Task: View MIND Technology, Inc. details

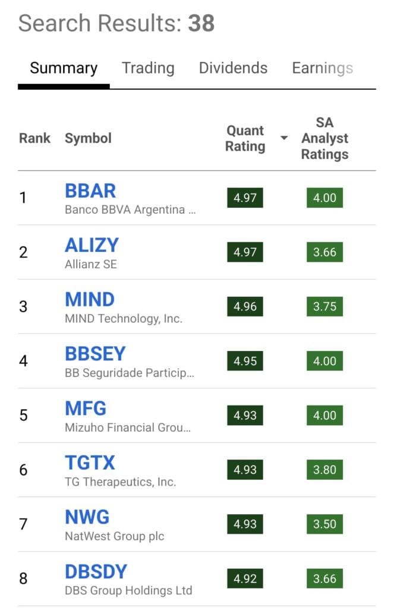Action: 89,299
